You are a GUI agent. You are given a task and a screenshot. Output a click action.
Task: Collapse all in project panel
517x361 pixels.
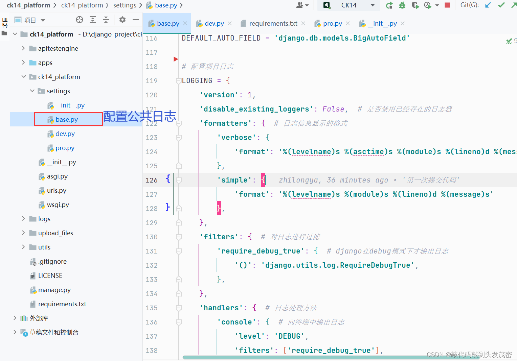[106, 20]
